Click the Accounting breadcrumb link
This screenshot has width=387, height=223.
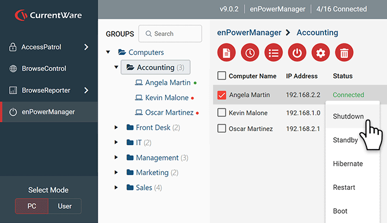[x=317, y=32]
